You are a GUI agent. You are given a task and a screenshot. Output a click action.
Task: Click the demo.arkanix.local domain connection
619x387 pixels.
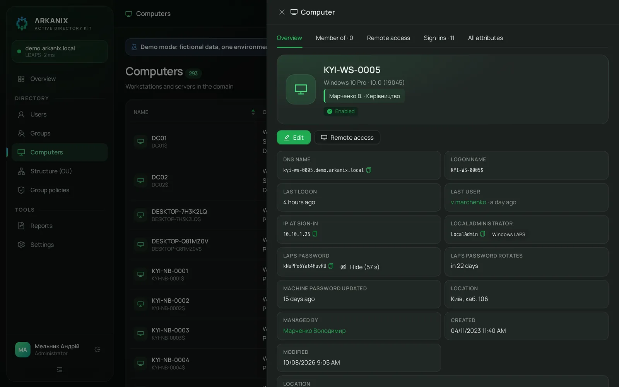60,51
